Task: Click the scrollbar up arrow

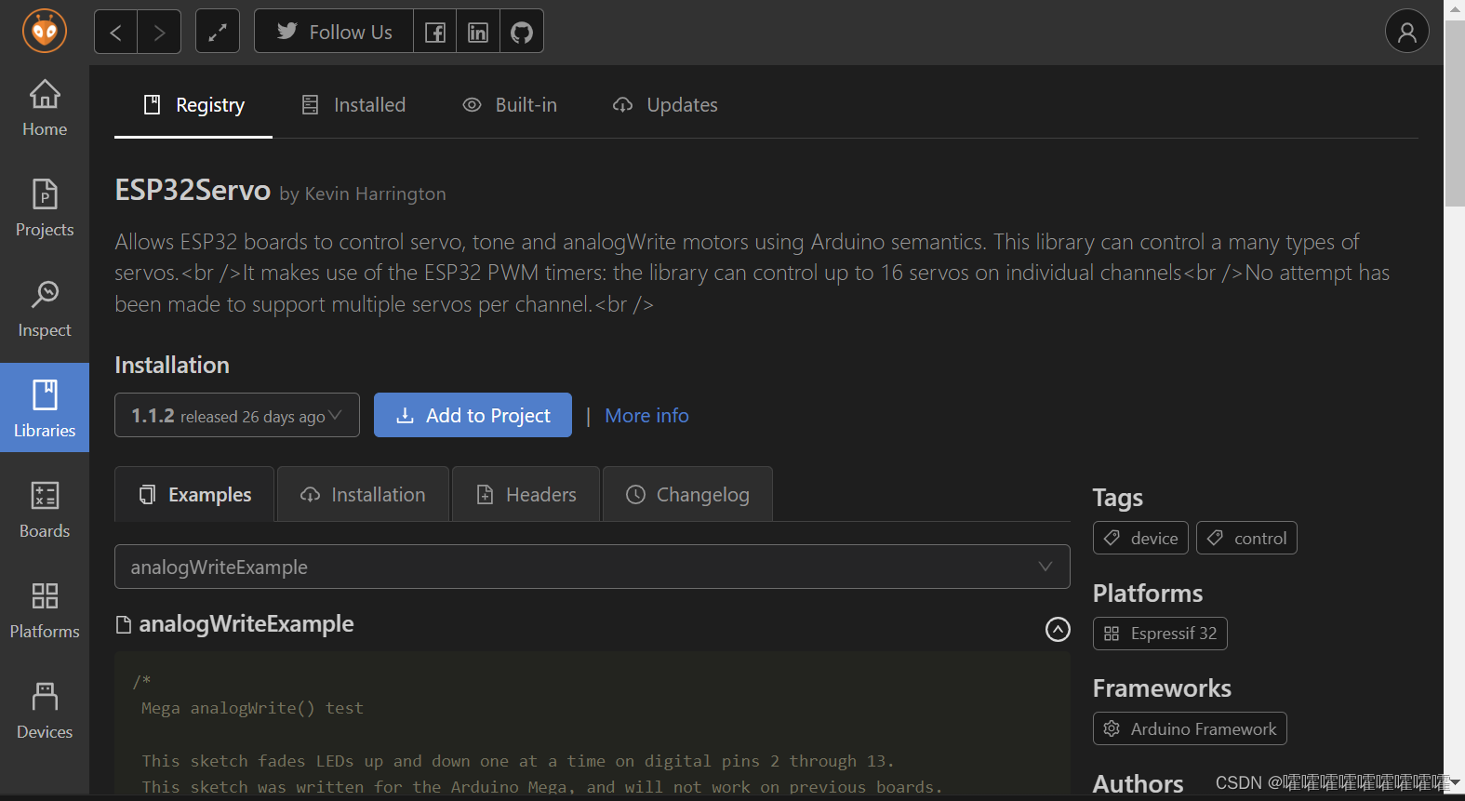Action: click(1455, 8)
